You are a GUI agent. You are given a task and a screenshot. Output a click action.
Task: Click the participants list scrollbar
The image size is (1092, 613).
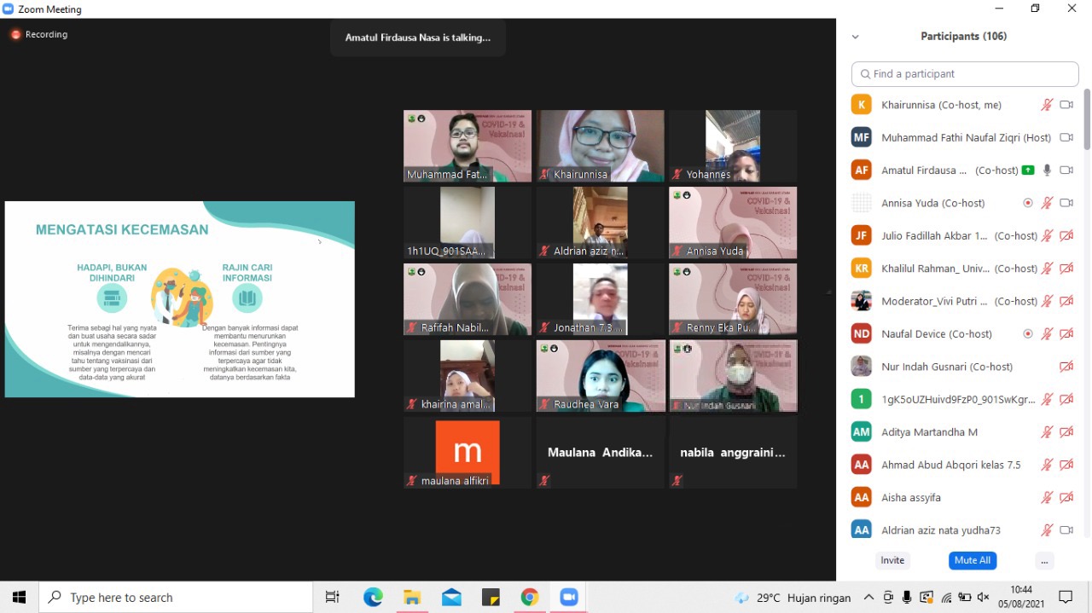(x=1087, y=119)
